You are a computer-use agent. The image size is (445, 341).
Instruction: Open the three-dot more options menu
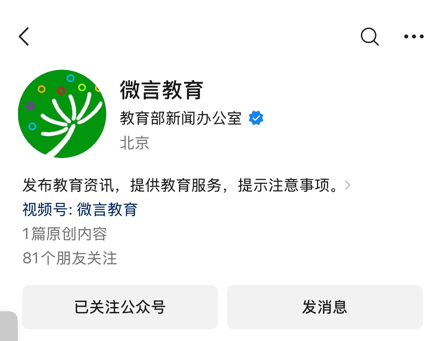point(414,36)
